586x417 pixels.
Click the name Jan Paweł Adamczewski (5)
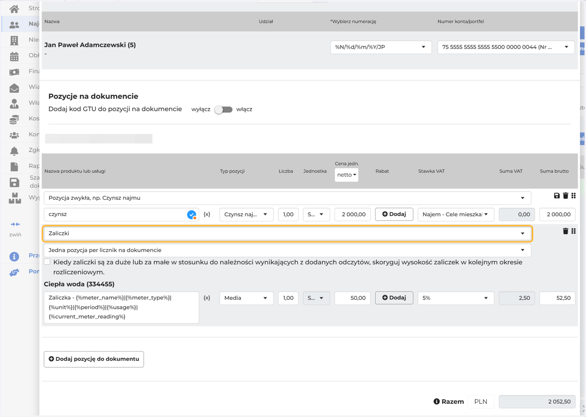[x=90, y=45]
